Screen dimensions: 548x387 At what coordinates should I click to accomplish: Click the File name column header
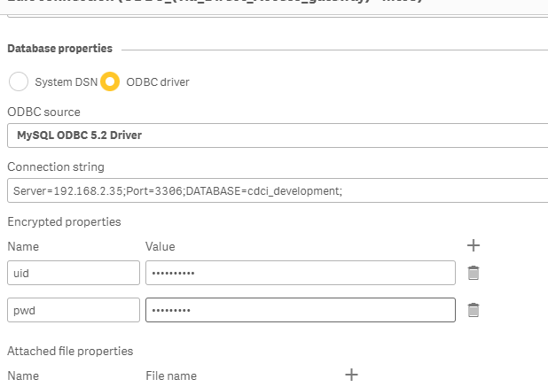(x=171, y=375)
